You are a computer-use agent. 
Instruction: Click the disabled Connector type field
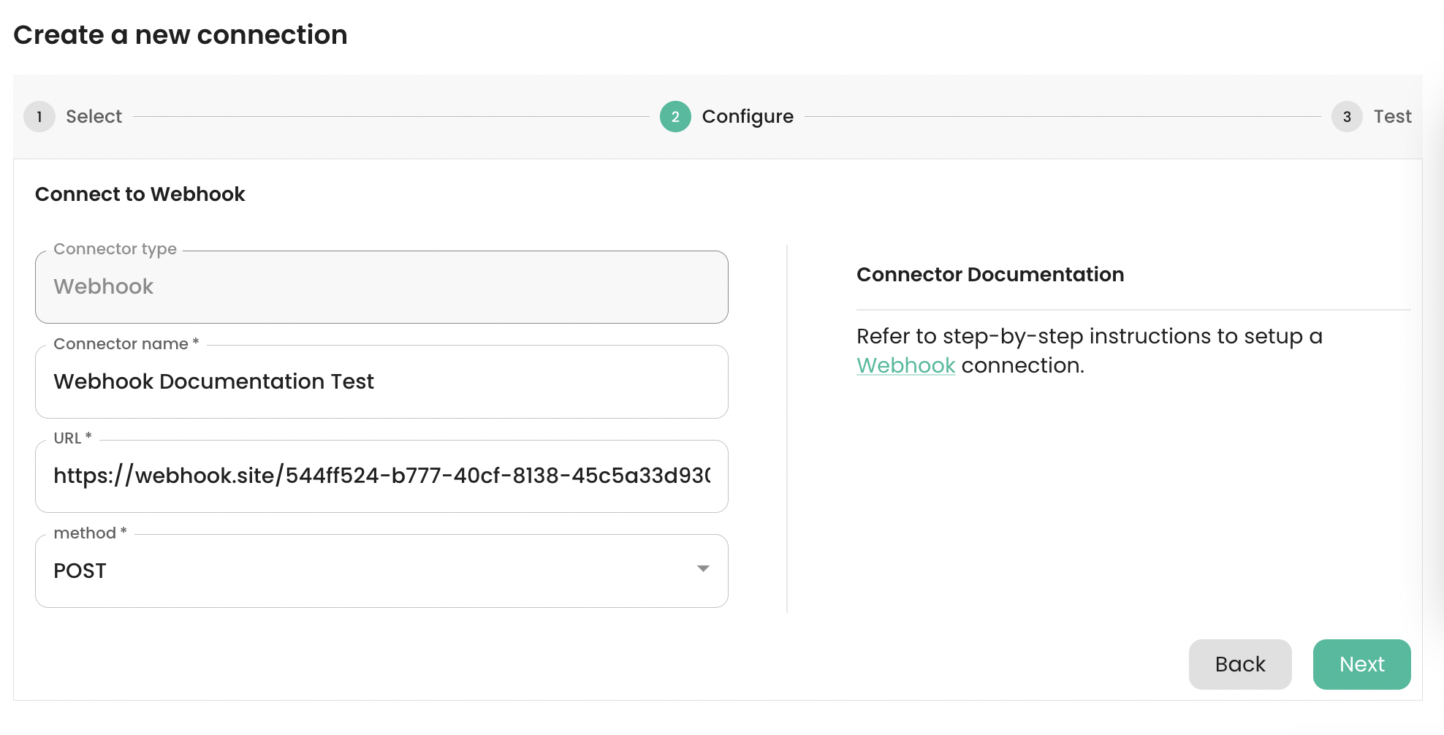381,286
